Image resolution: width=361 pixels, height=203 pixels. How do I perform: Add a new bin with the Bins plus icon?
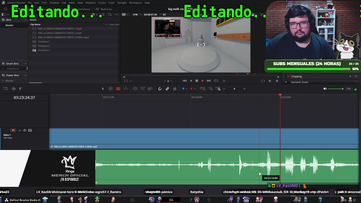point(26,20)
